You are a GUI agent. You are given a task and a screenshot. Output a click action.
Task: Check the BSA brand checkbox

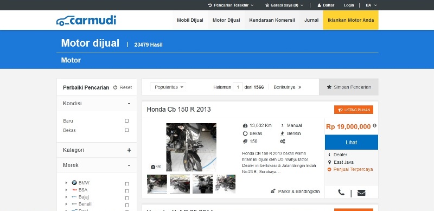coord(127,191)
